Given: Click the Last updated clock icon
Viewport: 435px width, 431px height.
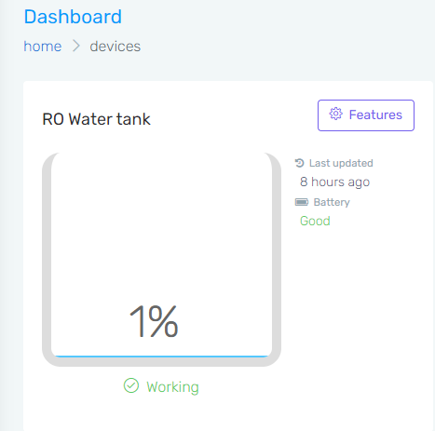Looking at the screenshot, I should 299,163.
